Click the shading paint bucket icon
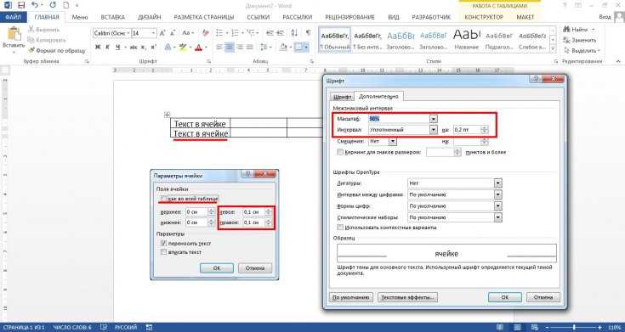Image resolution: width=625 pixels, height=332 pixels. pyautogui.click(x=283, y=47)
